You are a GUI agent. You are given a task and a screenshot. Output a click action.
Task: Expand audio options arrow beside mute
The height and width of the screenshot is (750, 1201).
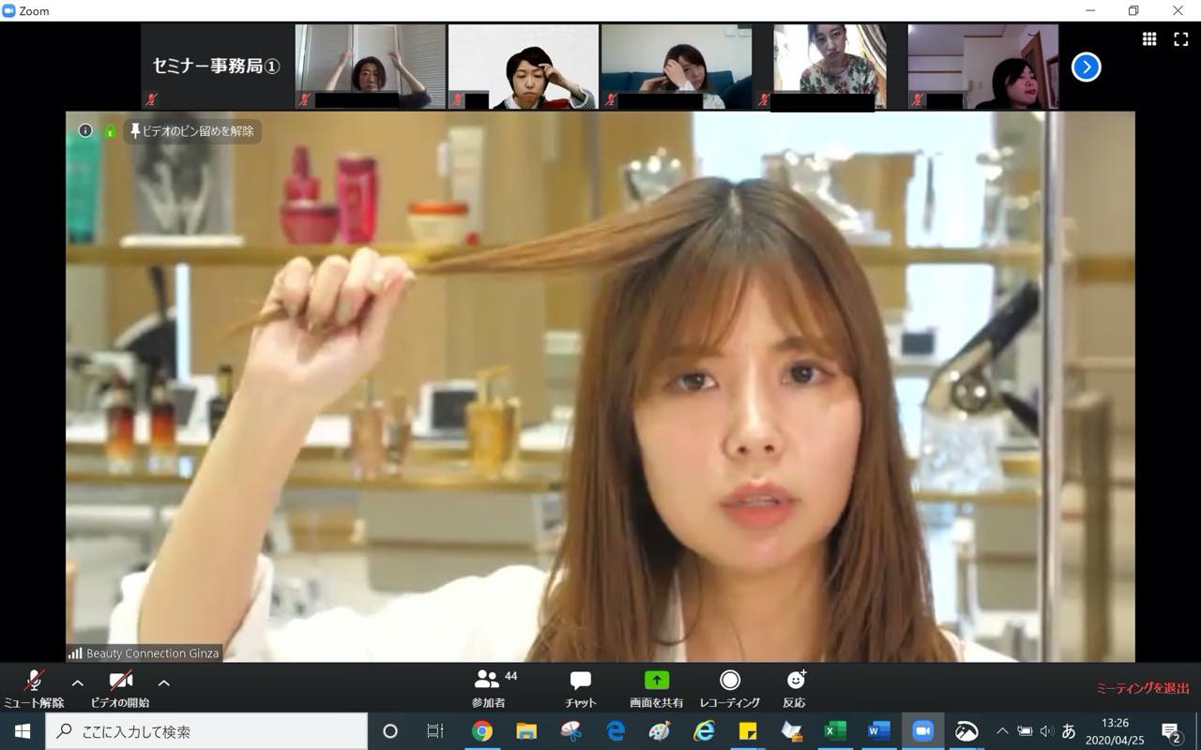point(78,683)
